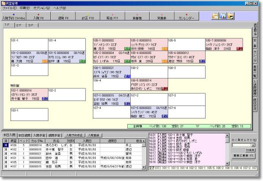Click the middle blue chart toolbar icon
Viewport: 263px width, 181px height.
(x=223, y=16)
